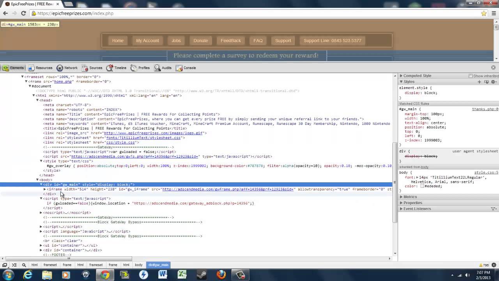Show console drawer icon
499x281 pixels.
[14, 265]
